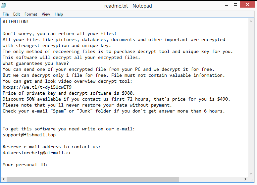Click the vertical scrollbar down arrow

[x=252, y=173]
